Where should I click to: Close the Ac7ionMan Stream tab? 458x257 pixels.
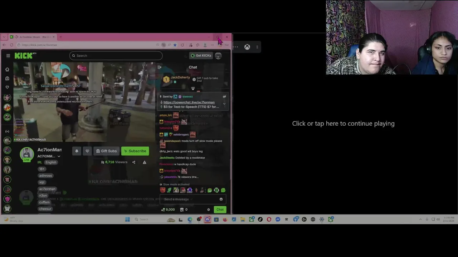point(54,37)
